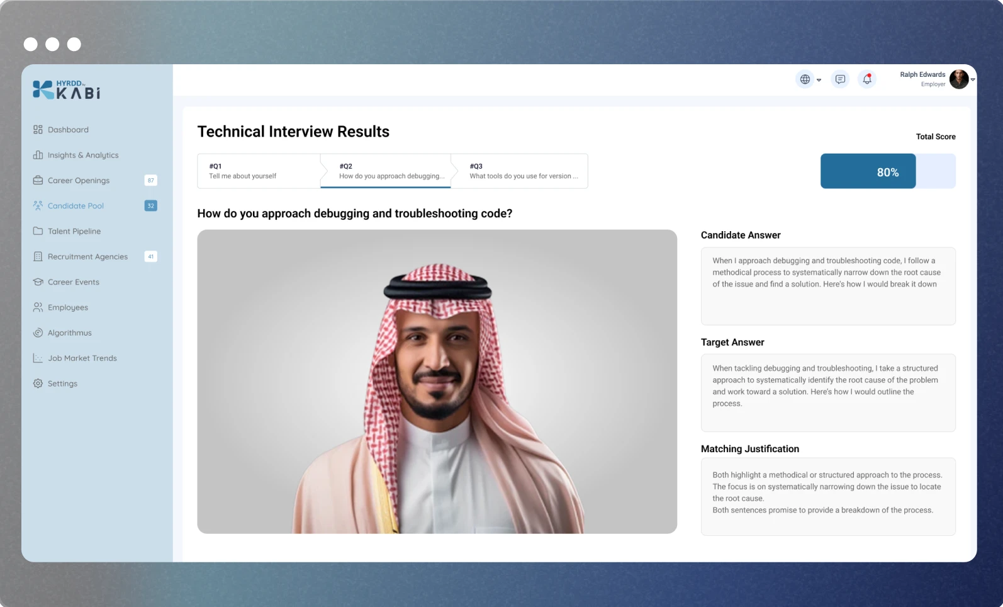Open Algorithmus section
The height and width of the screenshot is (607, 1003).
pos(70,332)
